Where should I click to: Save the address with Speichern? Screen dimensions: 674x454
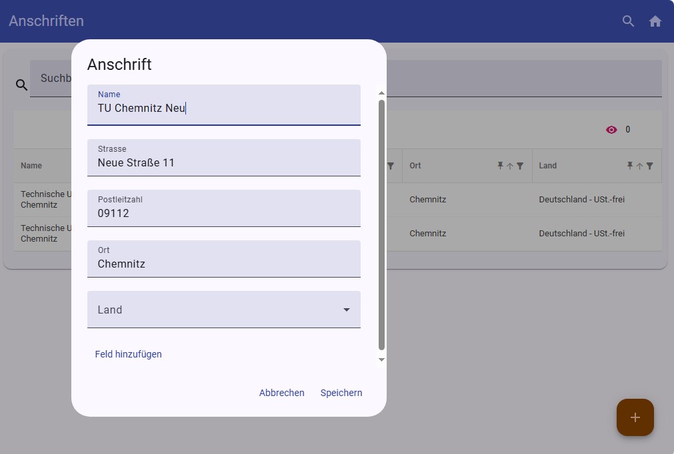coord(341,393)
